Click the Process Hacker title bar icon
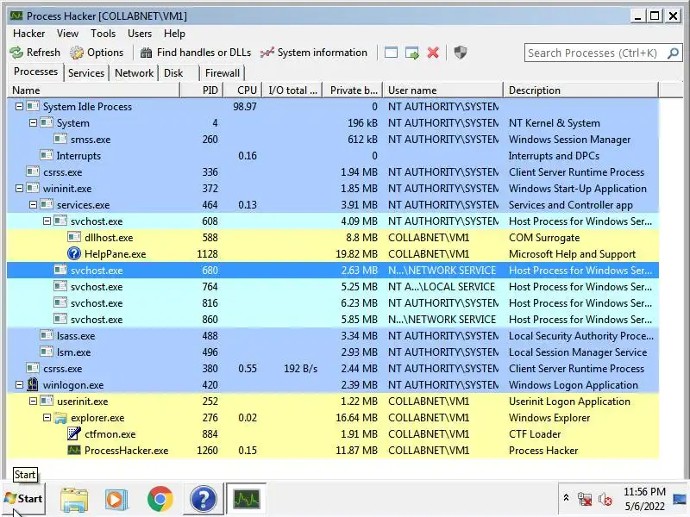 tap(16, 16)
